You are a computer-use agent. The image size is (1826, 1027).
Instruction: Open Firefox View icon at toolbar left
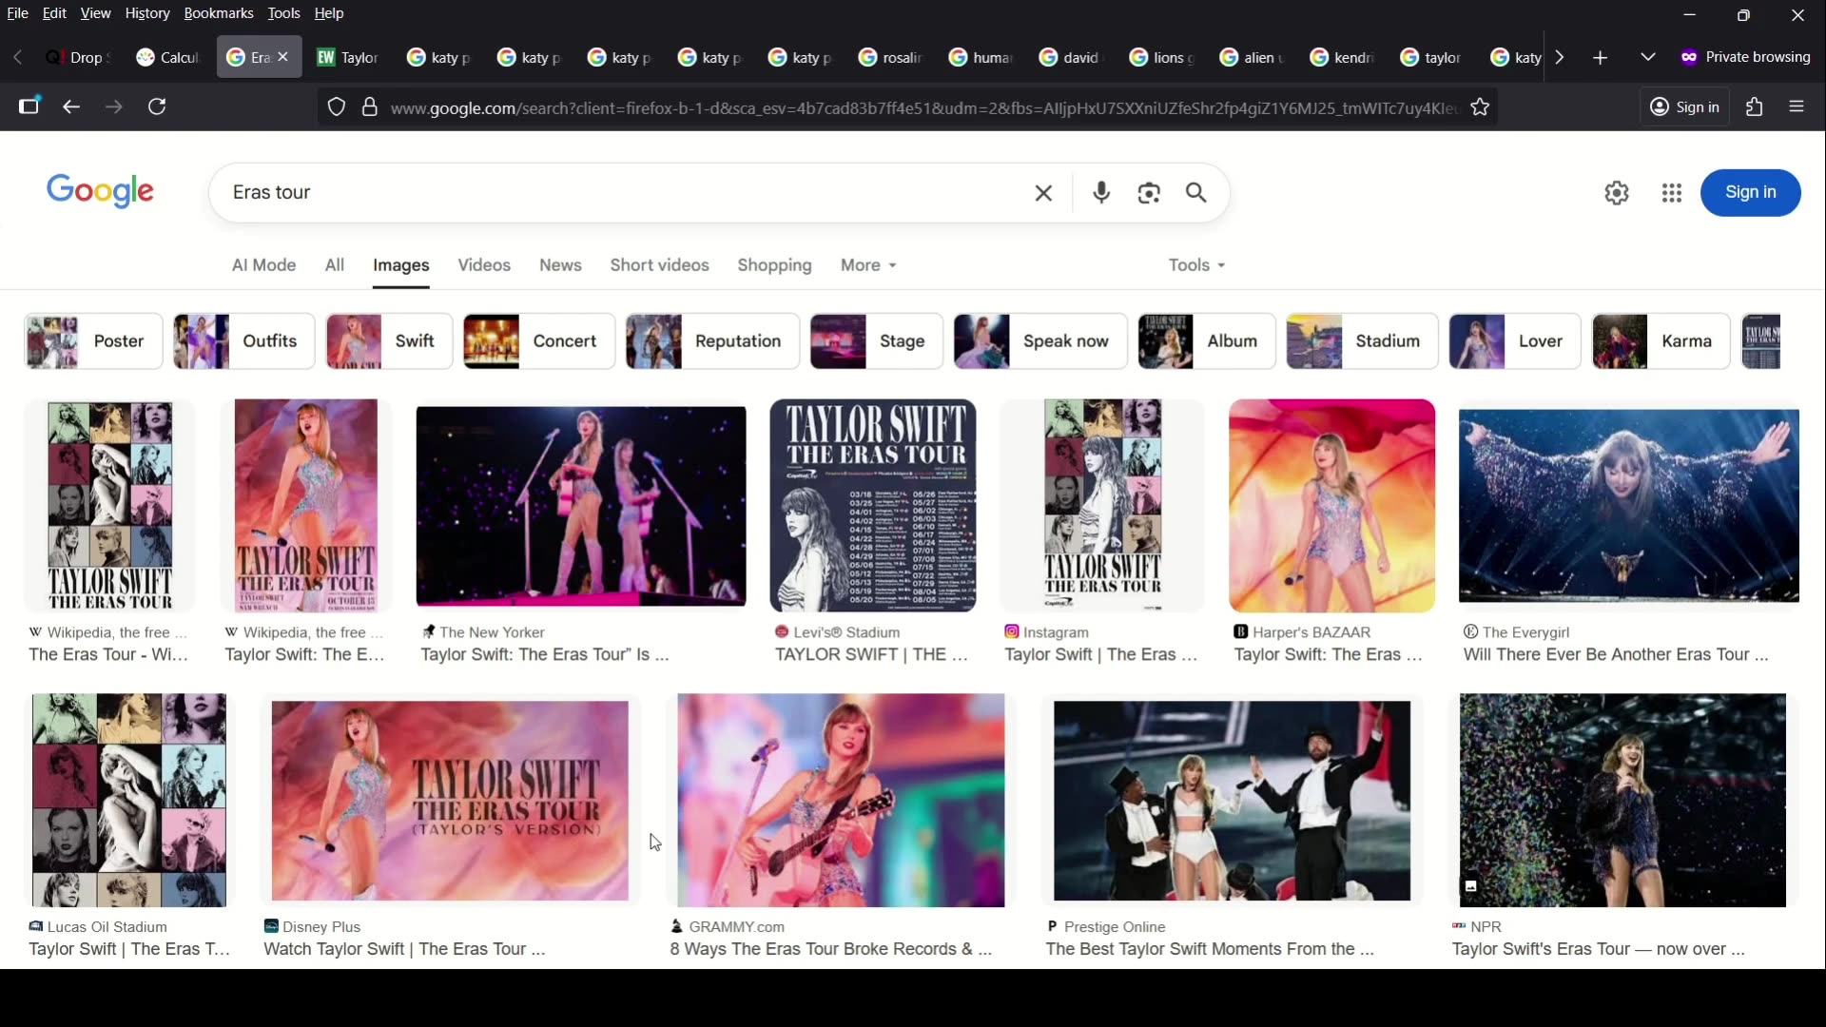(x=29, y=107)
